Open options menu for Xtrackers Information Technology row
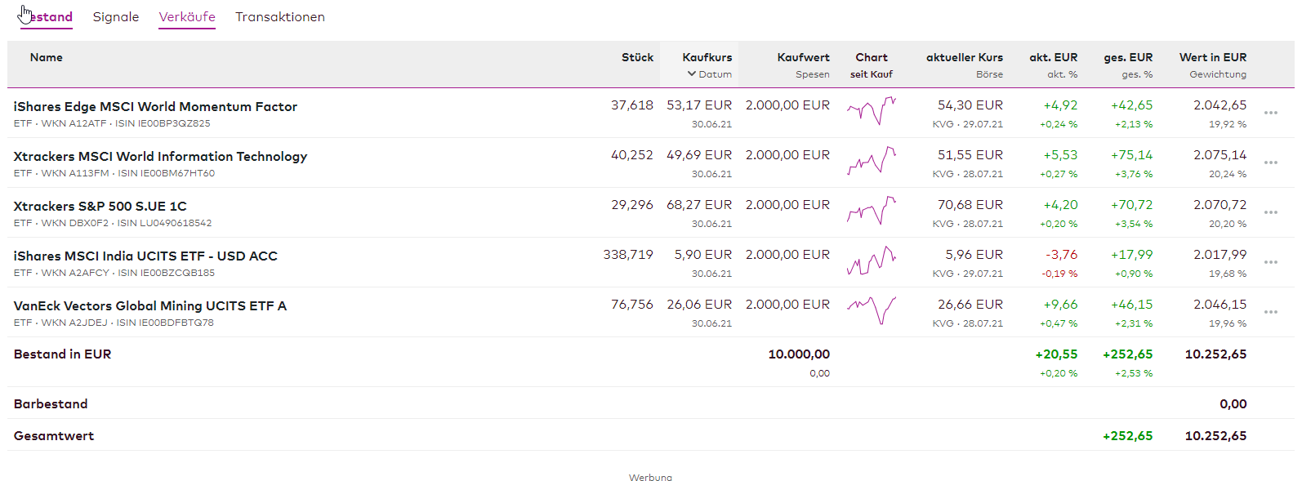Image resolution: width=1302 pixels, height=481 pixels. (x=1270, y=163)
